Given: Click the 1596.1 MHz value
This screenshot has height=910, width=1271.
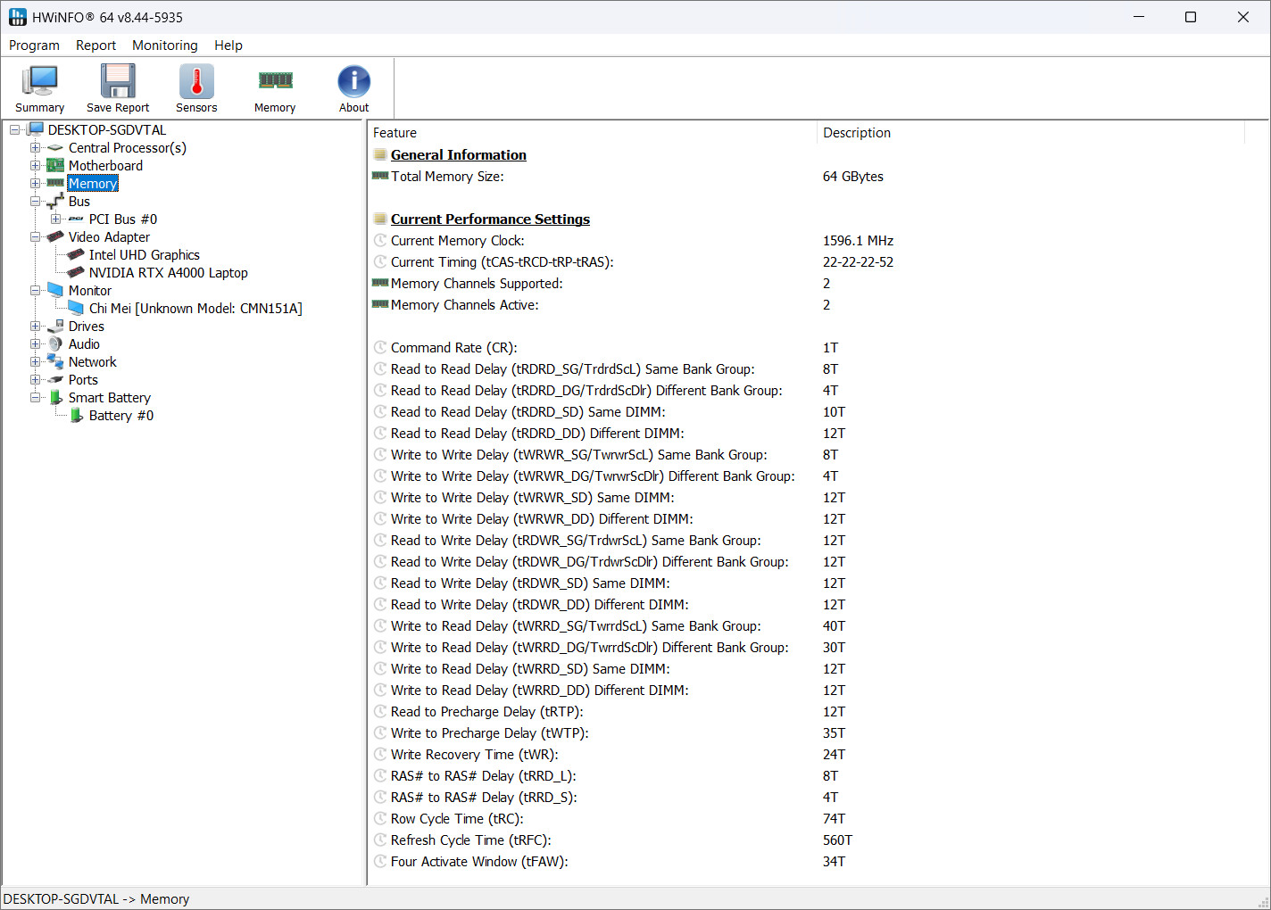Looking at the screenshot, I should pyautogui.click(x=858, y=241).
